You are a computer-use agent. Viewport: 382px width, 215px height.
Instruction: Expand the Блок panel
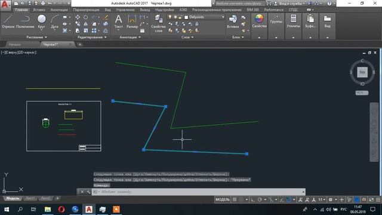(238, 37)
